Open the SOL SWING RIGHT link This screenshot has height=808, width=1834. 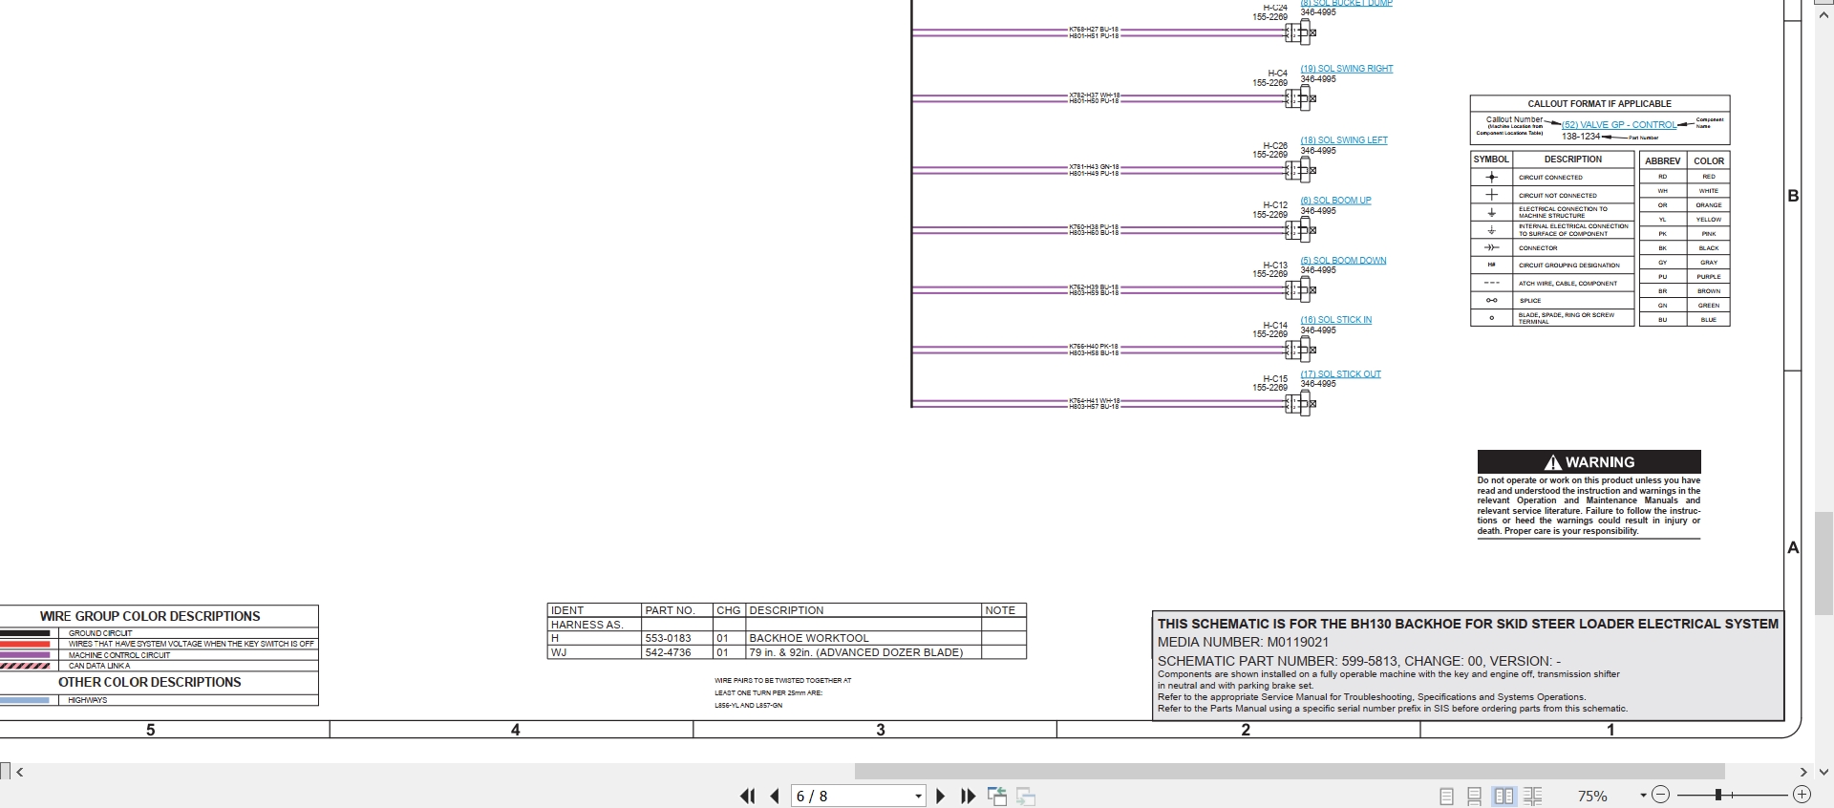pyautogui.click(x=1346, y=69)
